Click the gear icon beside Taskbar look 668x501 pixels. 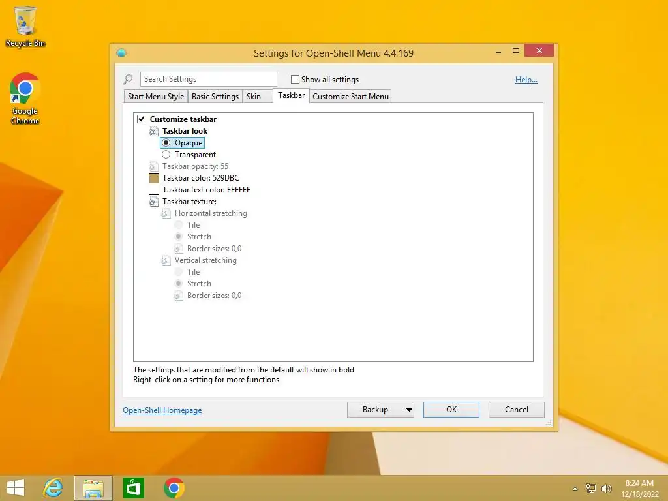coord(153,131)
